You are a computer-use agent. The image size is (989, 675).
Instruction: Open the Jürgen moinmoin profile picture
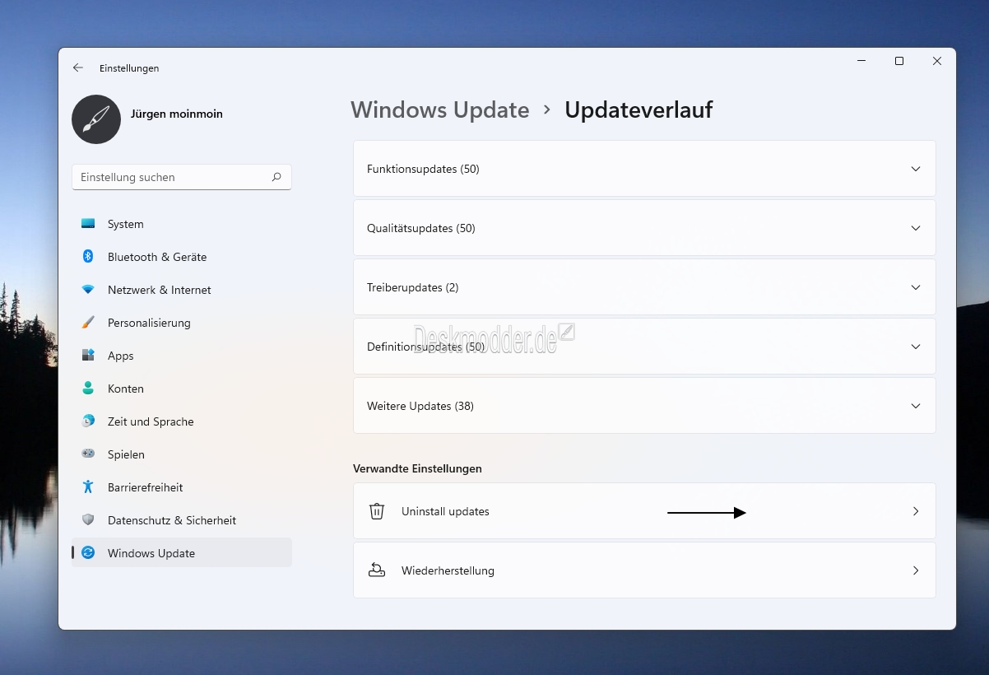96,119
